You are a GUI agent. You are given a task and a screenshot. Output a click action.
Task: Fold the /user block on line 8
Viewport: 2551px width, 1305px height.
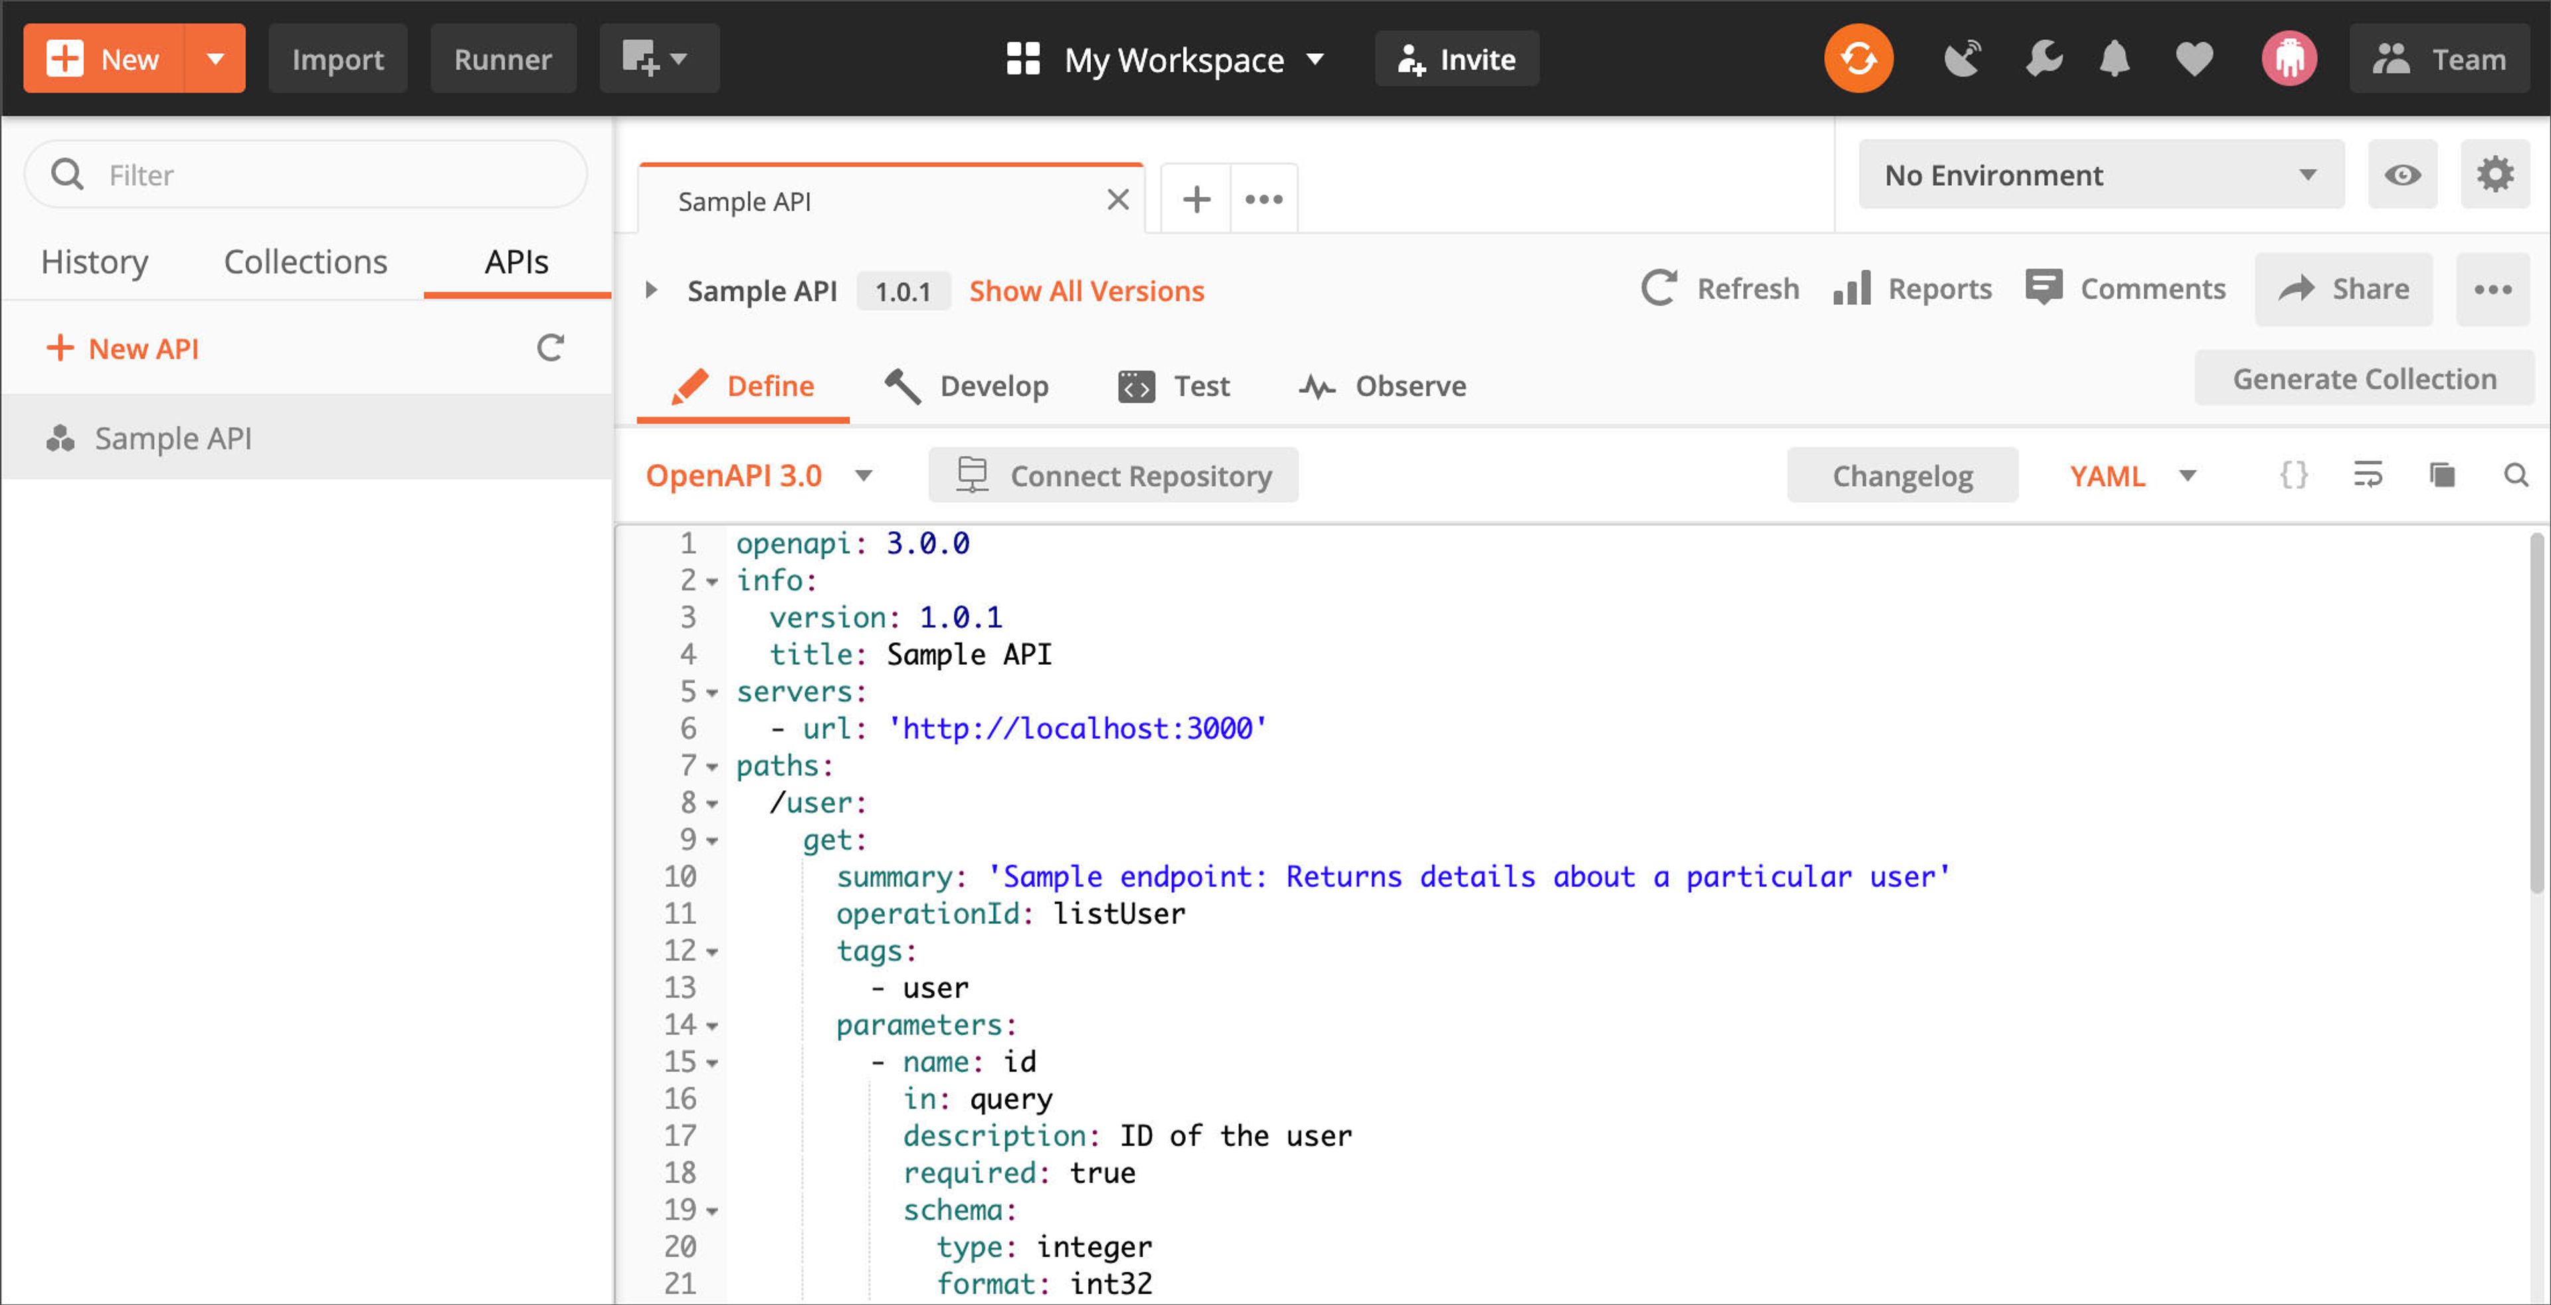(x=711, y=803)
